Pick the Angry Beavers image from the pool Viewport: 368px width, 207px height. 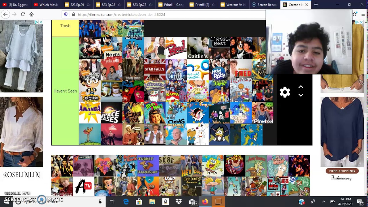pos(256,166)
